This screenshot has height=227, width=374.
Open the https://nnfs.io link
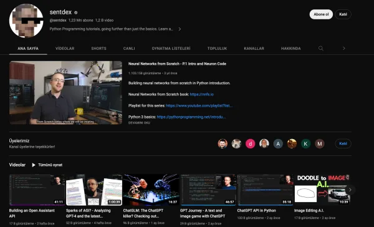coord(201,94)
